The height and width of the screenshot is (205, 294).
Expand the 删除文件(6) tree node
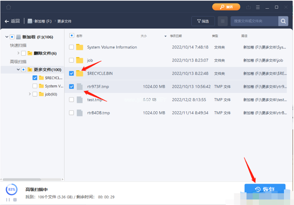click(x=18, y=53)
